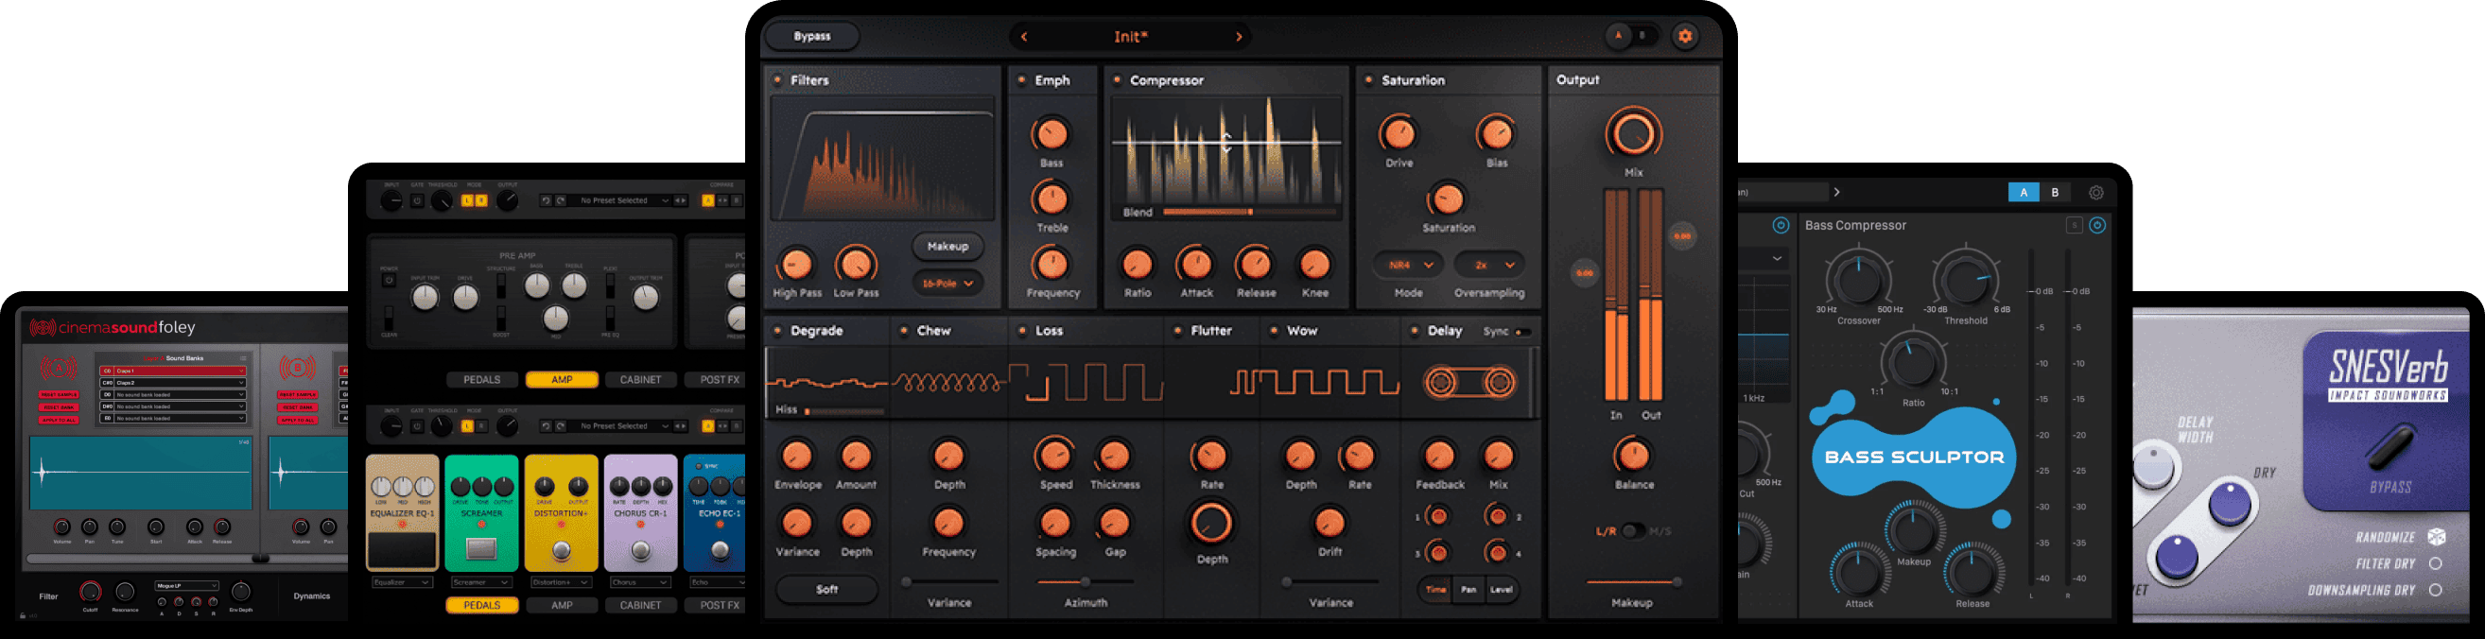Click the Low Pass filter knob

[x=856, y=264]
